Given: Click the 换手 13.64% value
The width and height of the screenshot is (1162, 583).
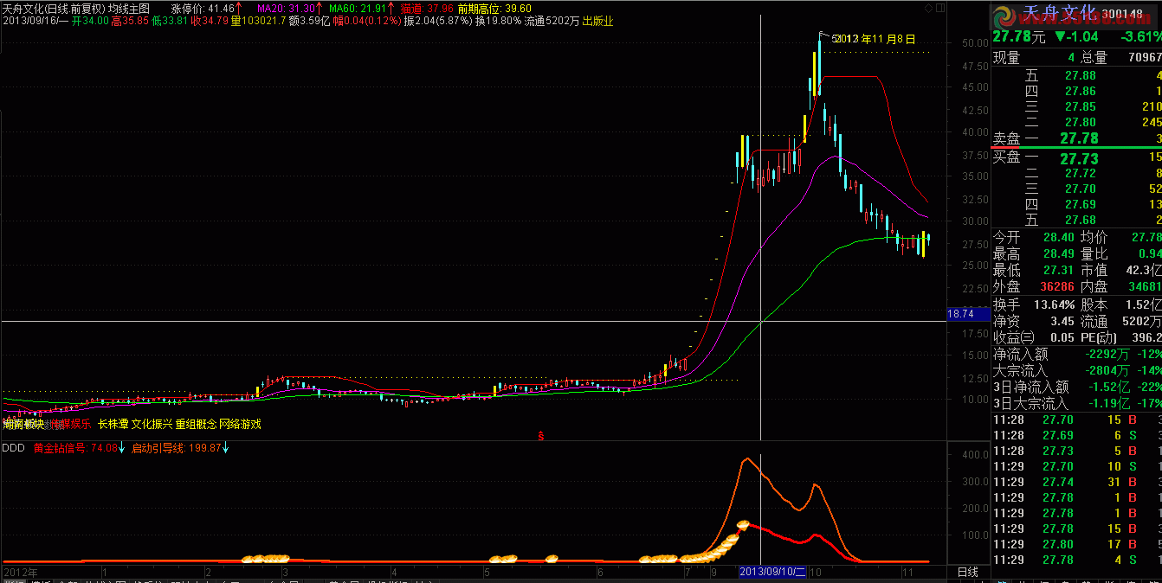Looking at the screenshot, I should point(1053,304).
